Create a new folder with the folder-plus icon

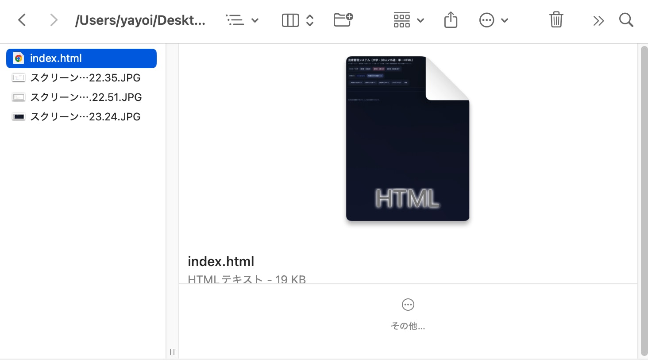(343, 20)
